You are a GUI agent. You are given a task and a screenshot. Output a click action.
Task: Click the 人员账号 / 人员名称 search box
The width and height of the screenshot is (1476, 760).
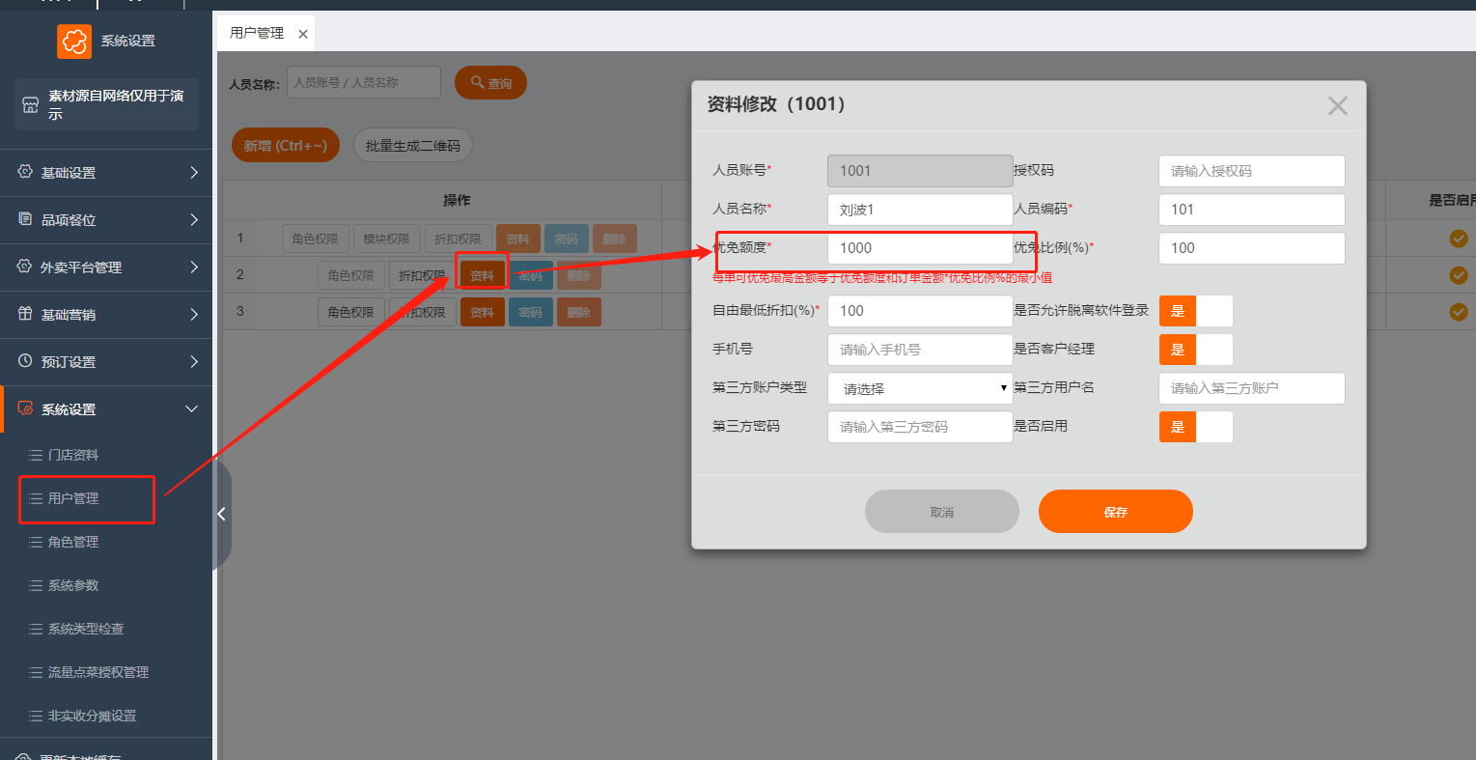364,83
